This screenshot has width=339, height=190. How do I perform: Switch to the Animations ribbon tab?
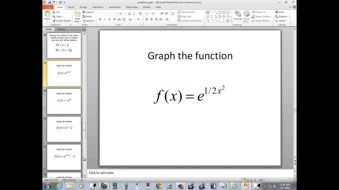pos(115,7)
